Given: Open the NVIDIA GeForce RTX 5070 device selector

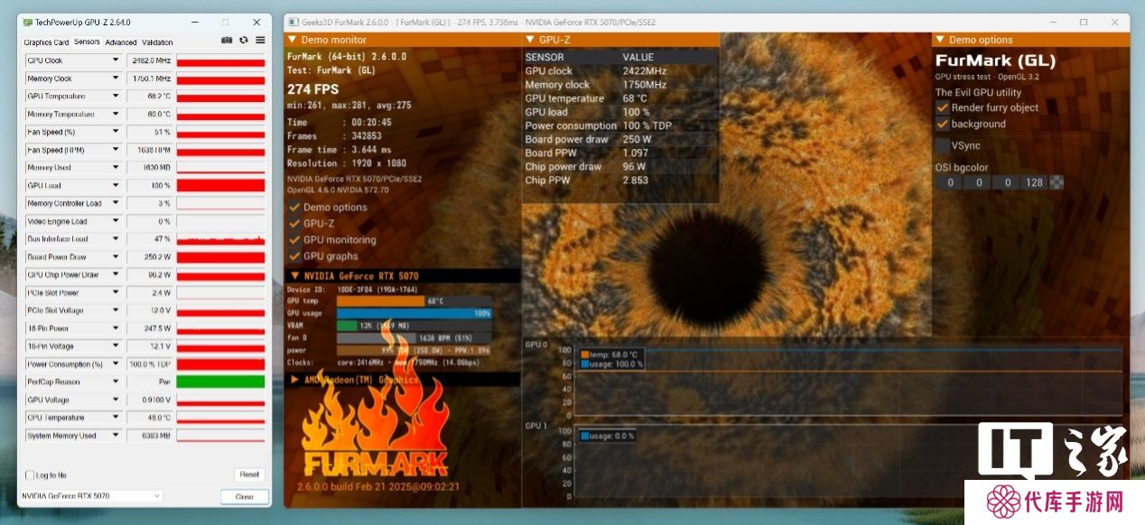Looking at the screenshot, I should pos(90,496).
